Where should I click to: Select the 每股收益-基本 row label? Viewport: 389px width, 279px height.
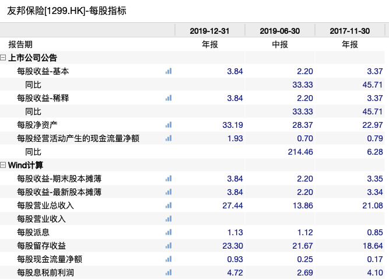click(x=43, y=71)
